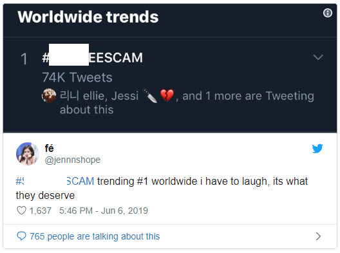Like the tweet with the heart icon
Screen dimensions: 340x253
(21, 211)
